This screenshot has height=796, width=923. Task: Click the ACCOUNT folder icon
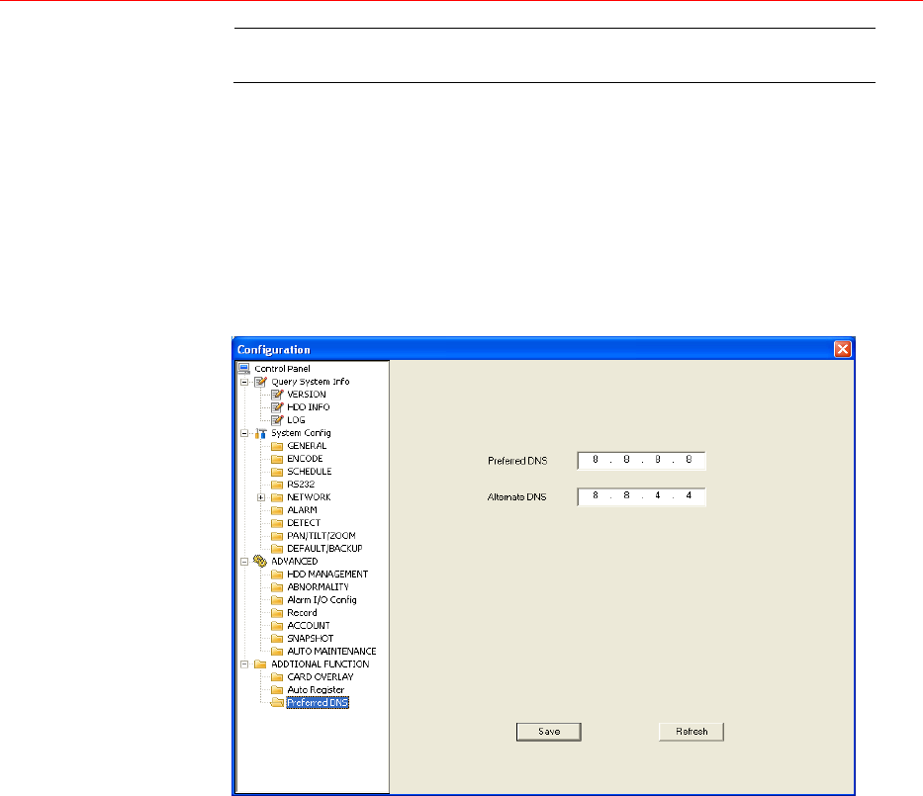click(277, 626)
